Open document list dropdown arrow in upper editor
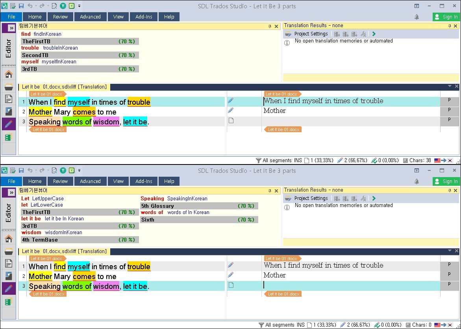Viewport: 461px width, 329px height. click(x=450, y=86)
